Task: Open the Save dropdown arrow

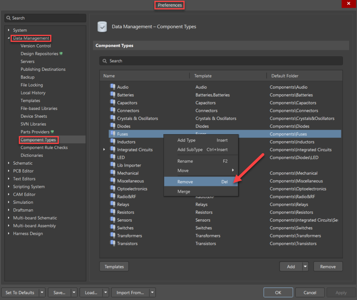Action: [74, 293]
